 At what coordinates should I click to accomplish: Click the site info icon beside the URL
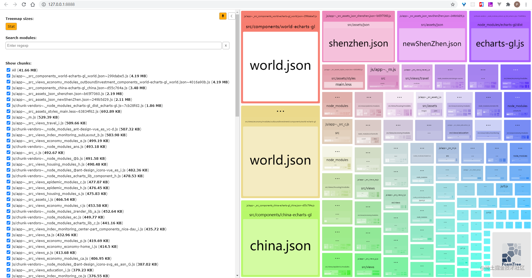click(x=44, y=4)
